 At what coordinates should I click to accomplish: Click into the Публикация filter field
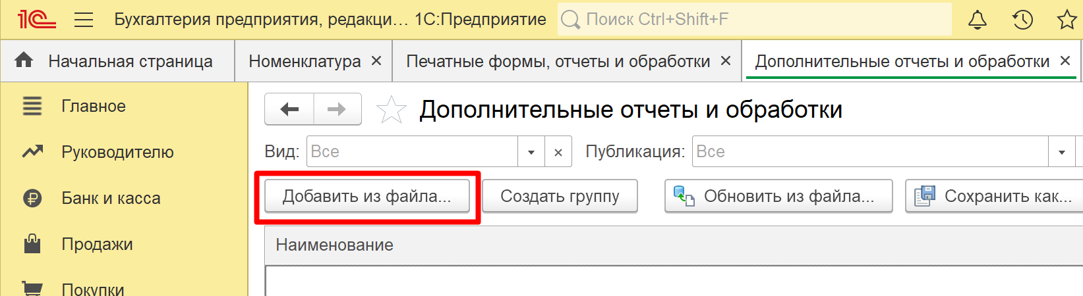coord(870,152)
